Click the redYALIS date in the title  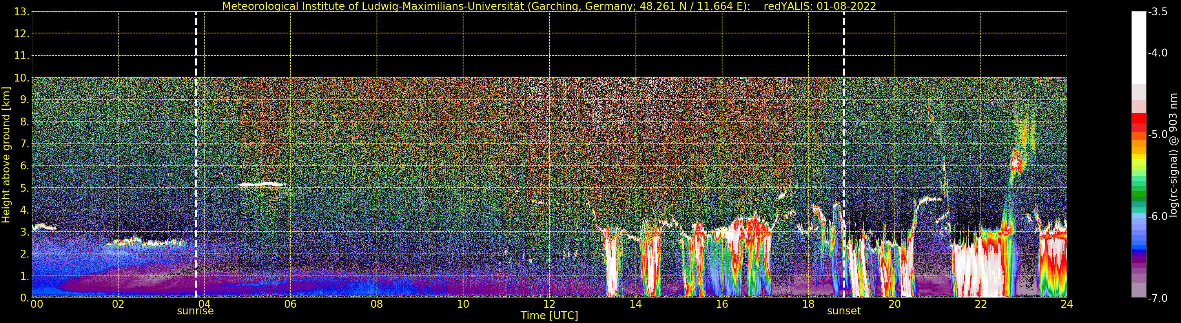(820, 6)
